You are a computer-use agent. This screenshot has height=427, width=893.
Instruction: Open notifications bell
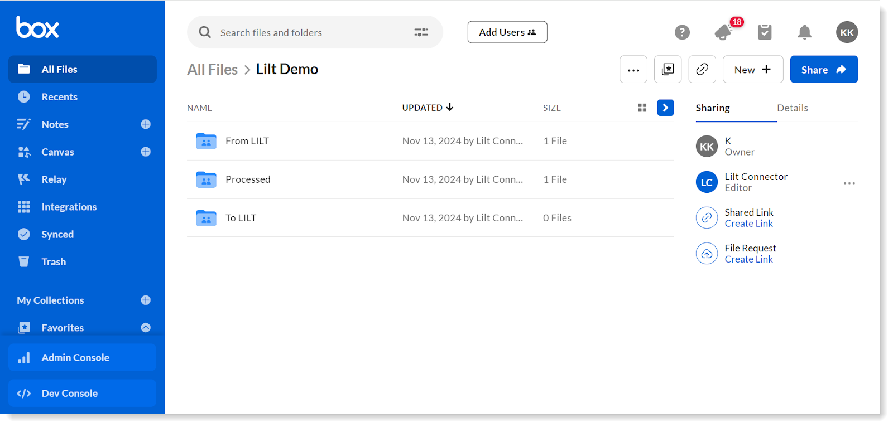click(804, 32)
